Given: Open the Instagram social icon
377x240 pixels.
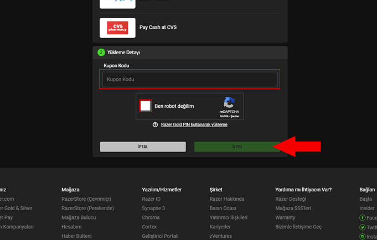Looking at the screenshot, I should pyautogui.click(x=362, y=236).
